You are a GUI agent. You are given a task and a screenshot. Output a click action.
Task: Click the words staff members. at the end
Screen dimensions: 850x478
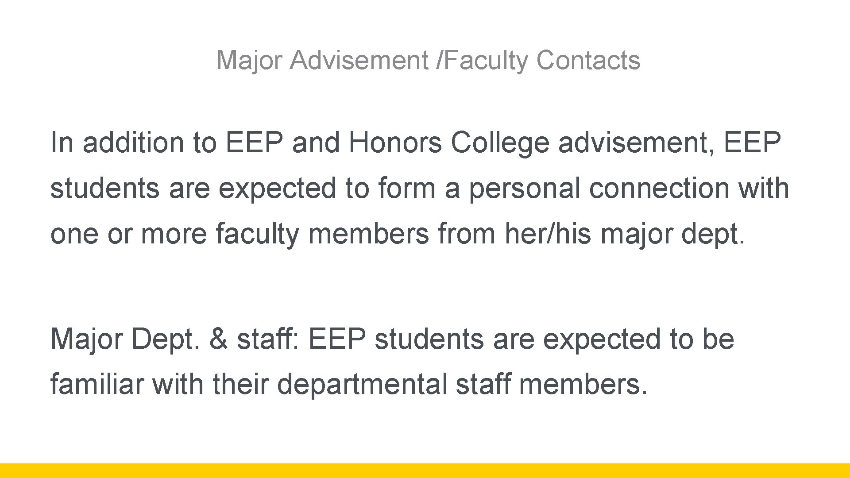coord(552,384)
